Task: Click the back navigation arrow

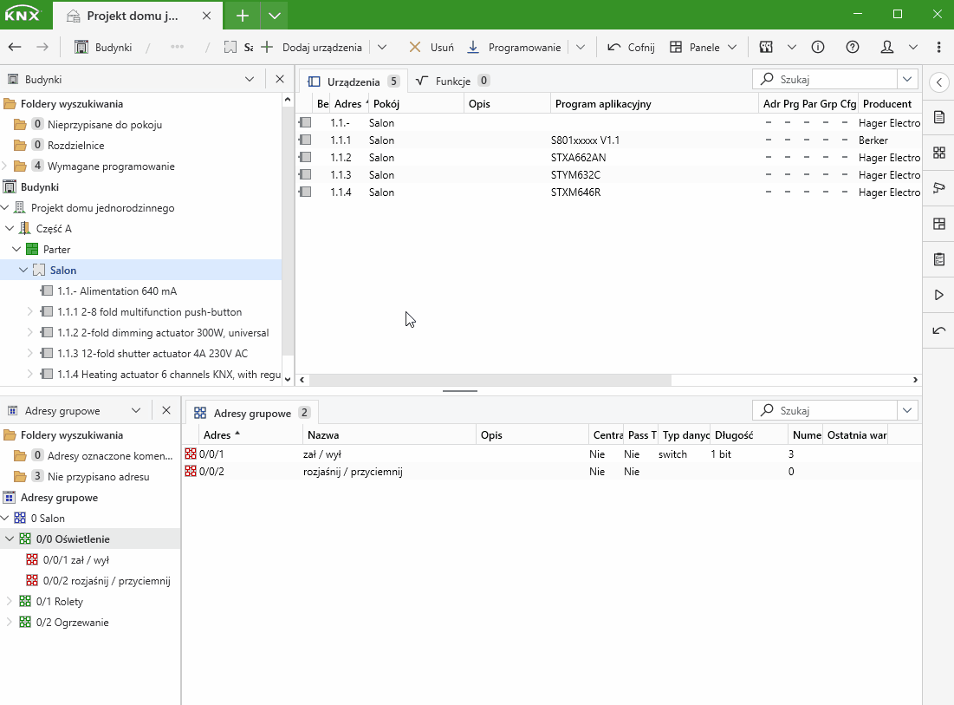Action: [x=15, y=48]
